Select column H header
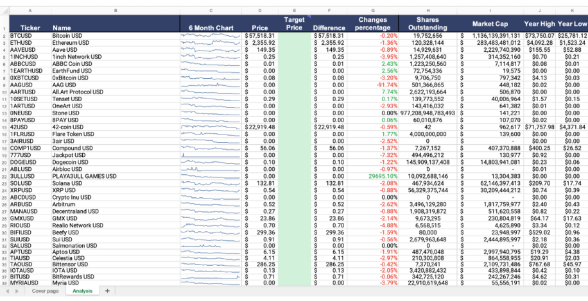Image resolution: width=588 pixels, height=301 pixels. [428, 11]
